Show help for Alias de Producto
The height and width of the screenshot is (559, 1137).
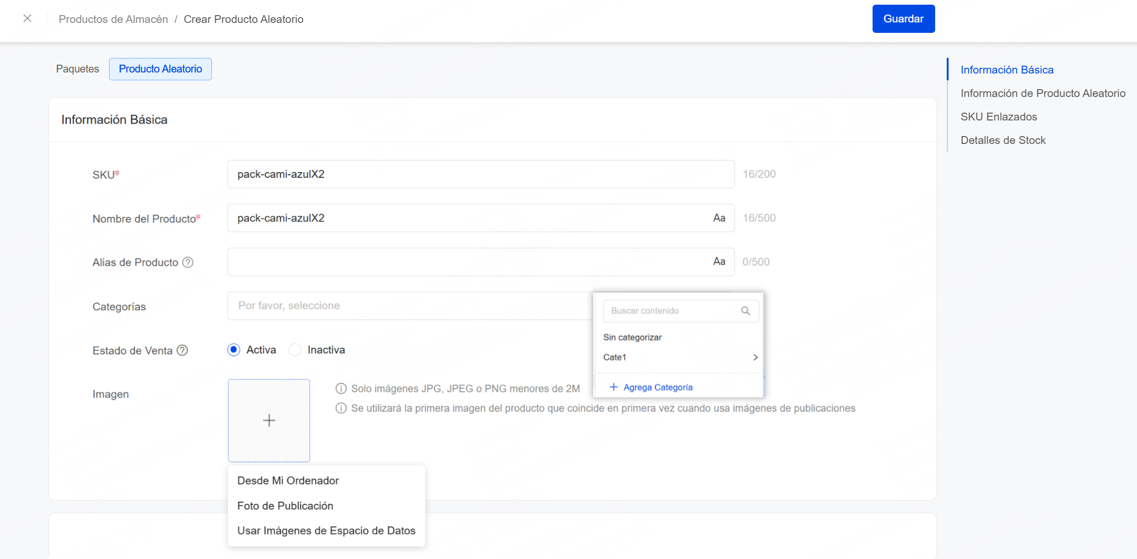pos(188,262)
